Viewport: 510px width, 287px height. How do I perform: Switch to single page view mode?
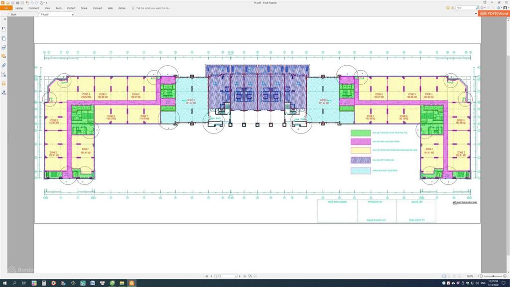(444, 276)
